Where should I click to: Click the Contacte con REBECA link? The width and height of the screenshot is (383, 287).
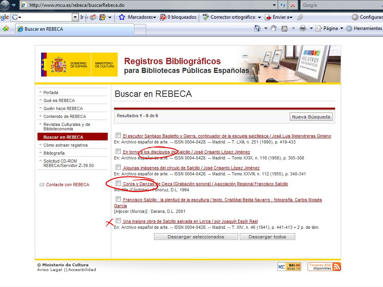[68, 185]
